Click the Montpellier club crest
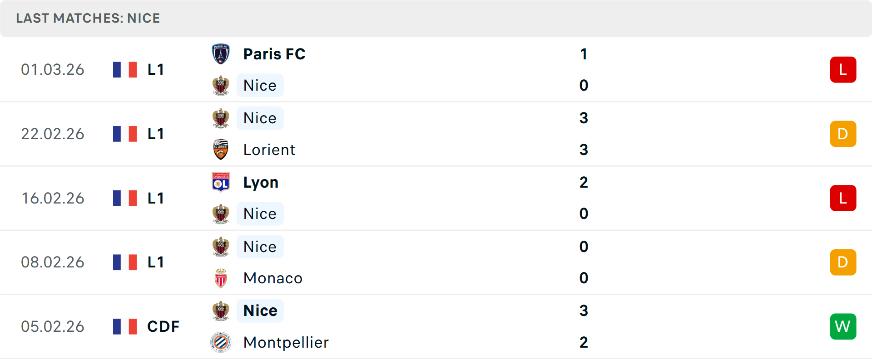Screen dimensions: 872x359 click(x=221, y=342)
